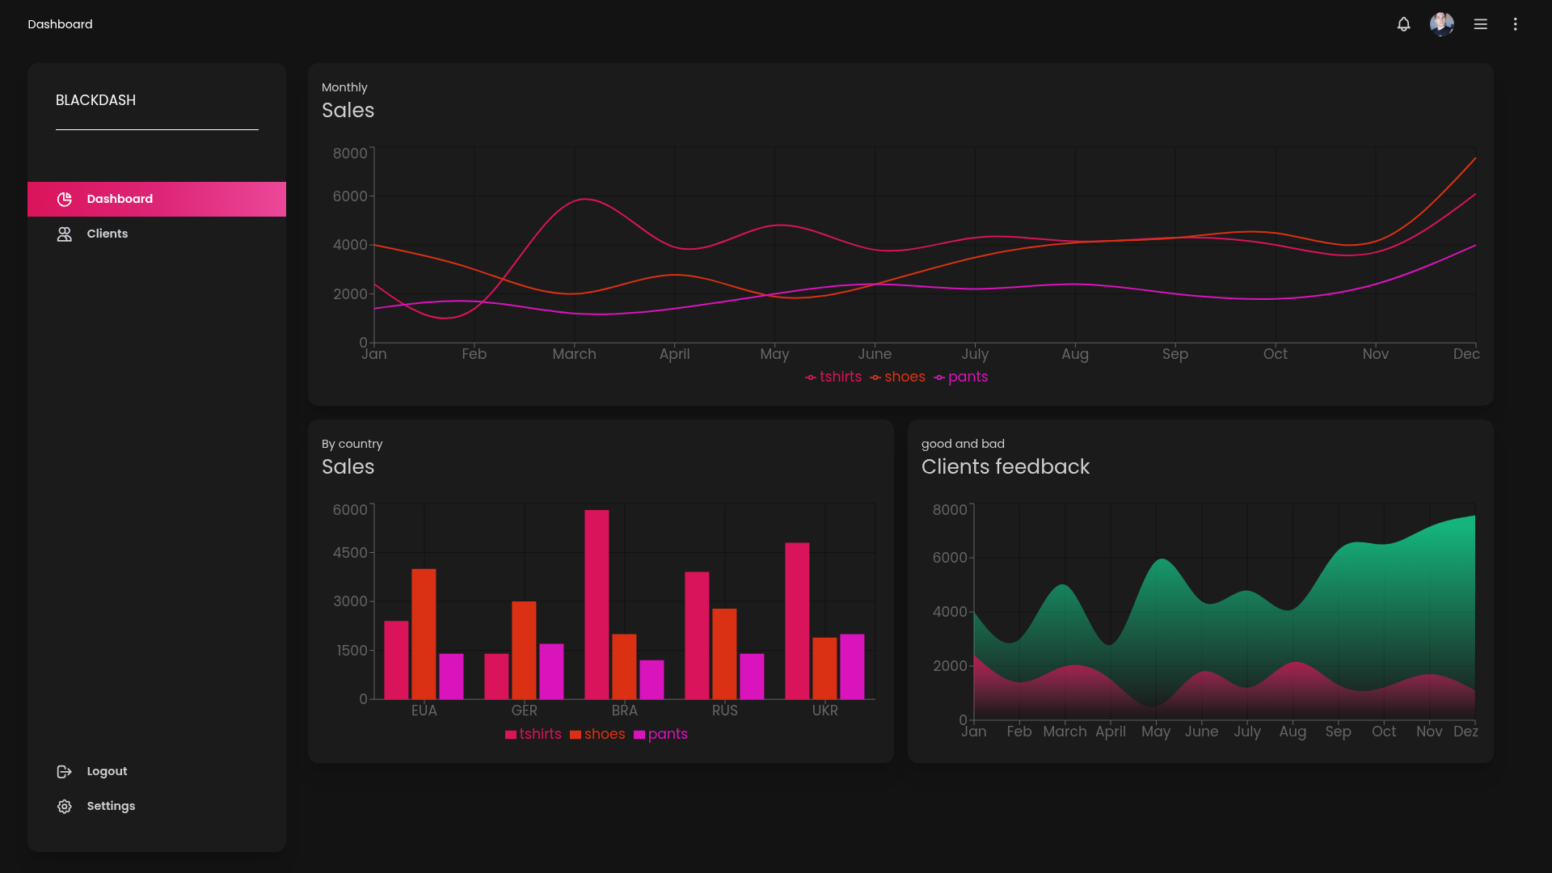Click the Dashboard pie chart icon
The height and width of the screenshot is (873, 1552).
[65, 199]
